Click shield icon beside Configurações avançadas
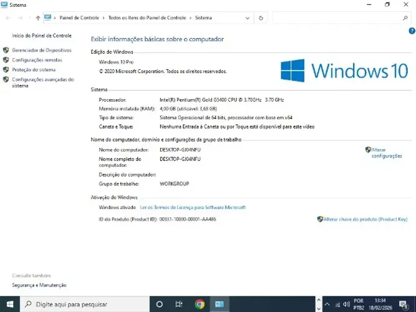Screen dimensions: 416x312 tap(6, 79)
